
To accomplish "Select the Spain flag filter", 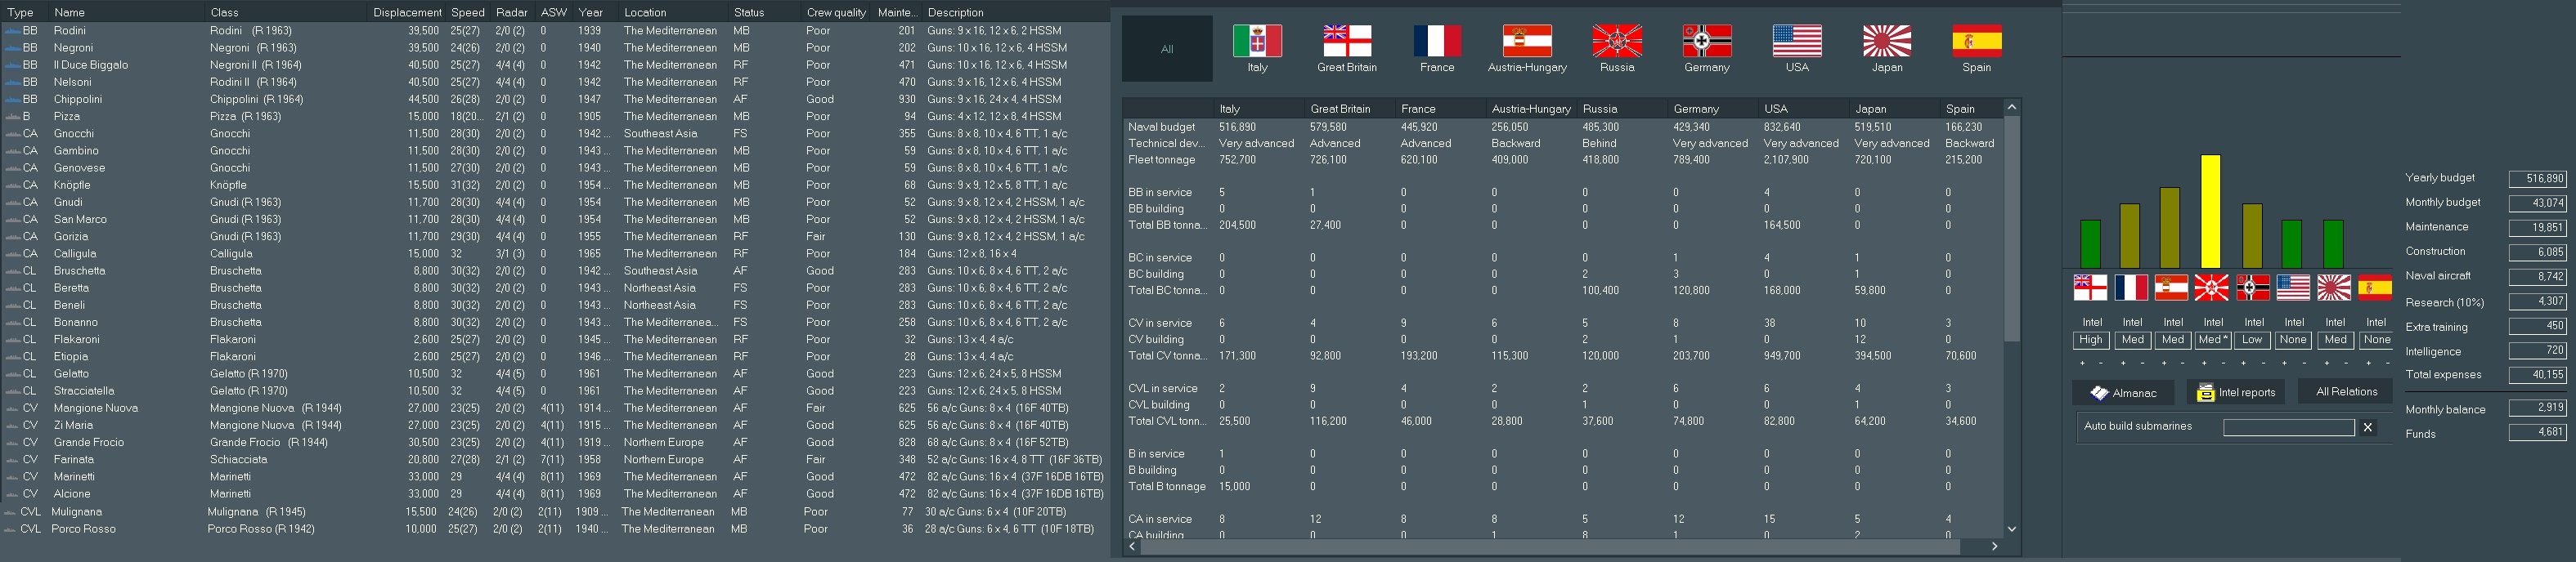I will click(x=1977, y=41).
